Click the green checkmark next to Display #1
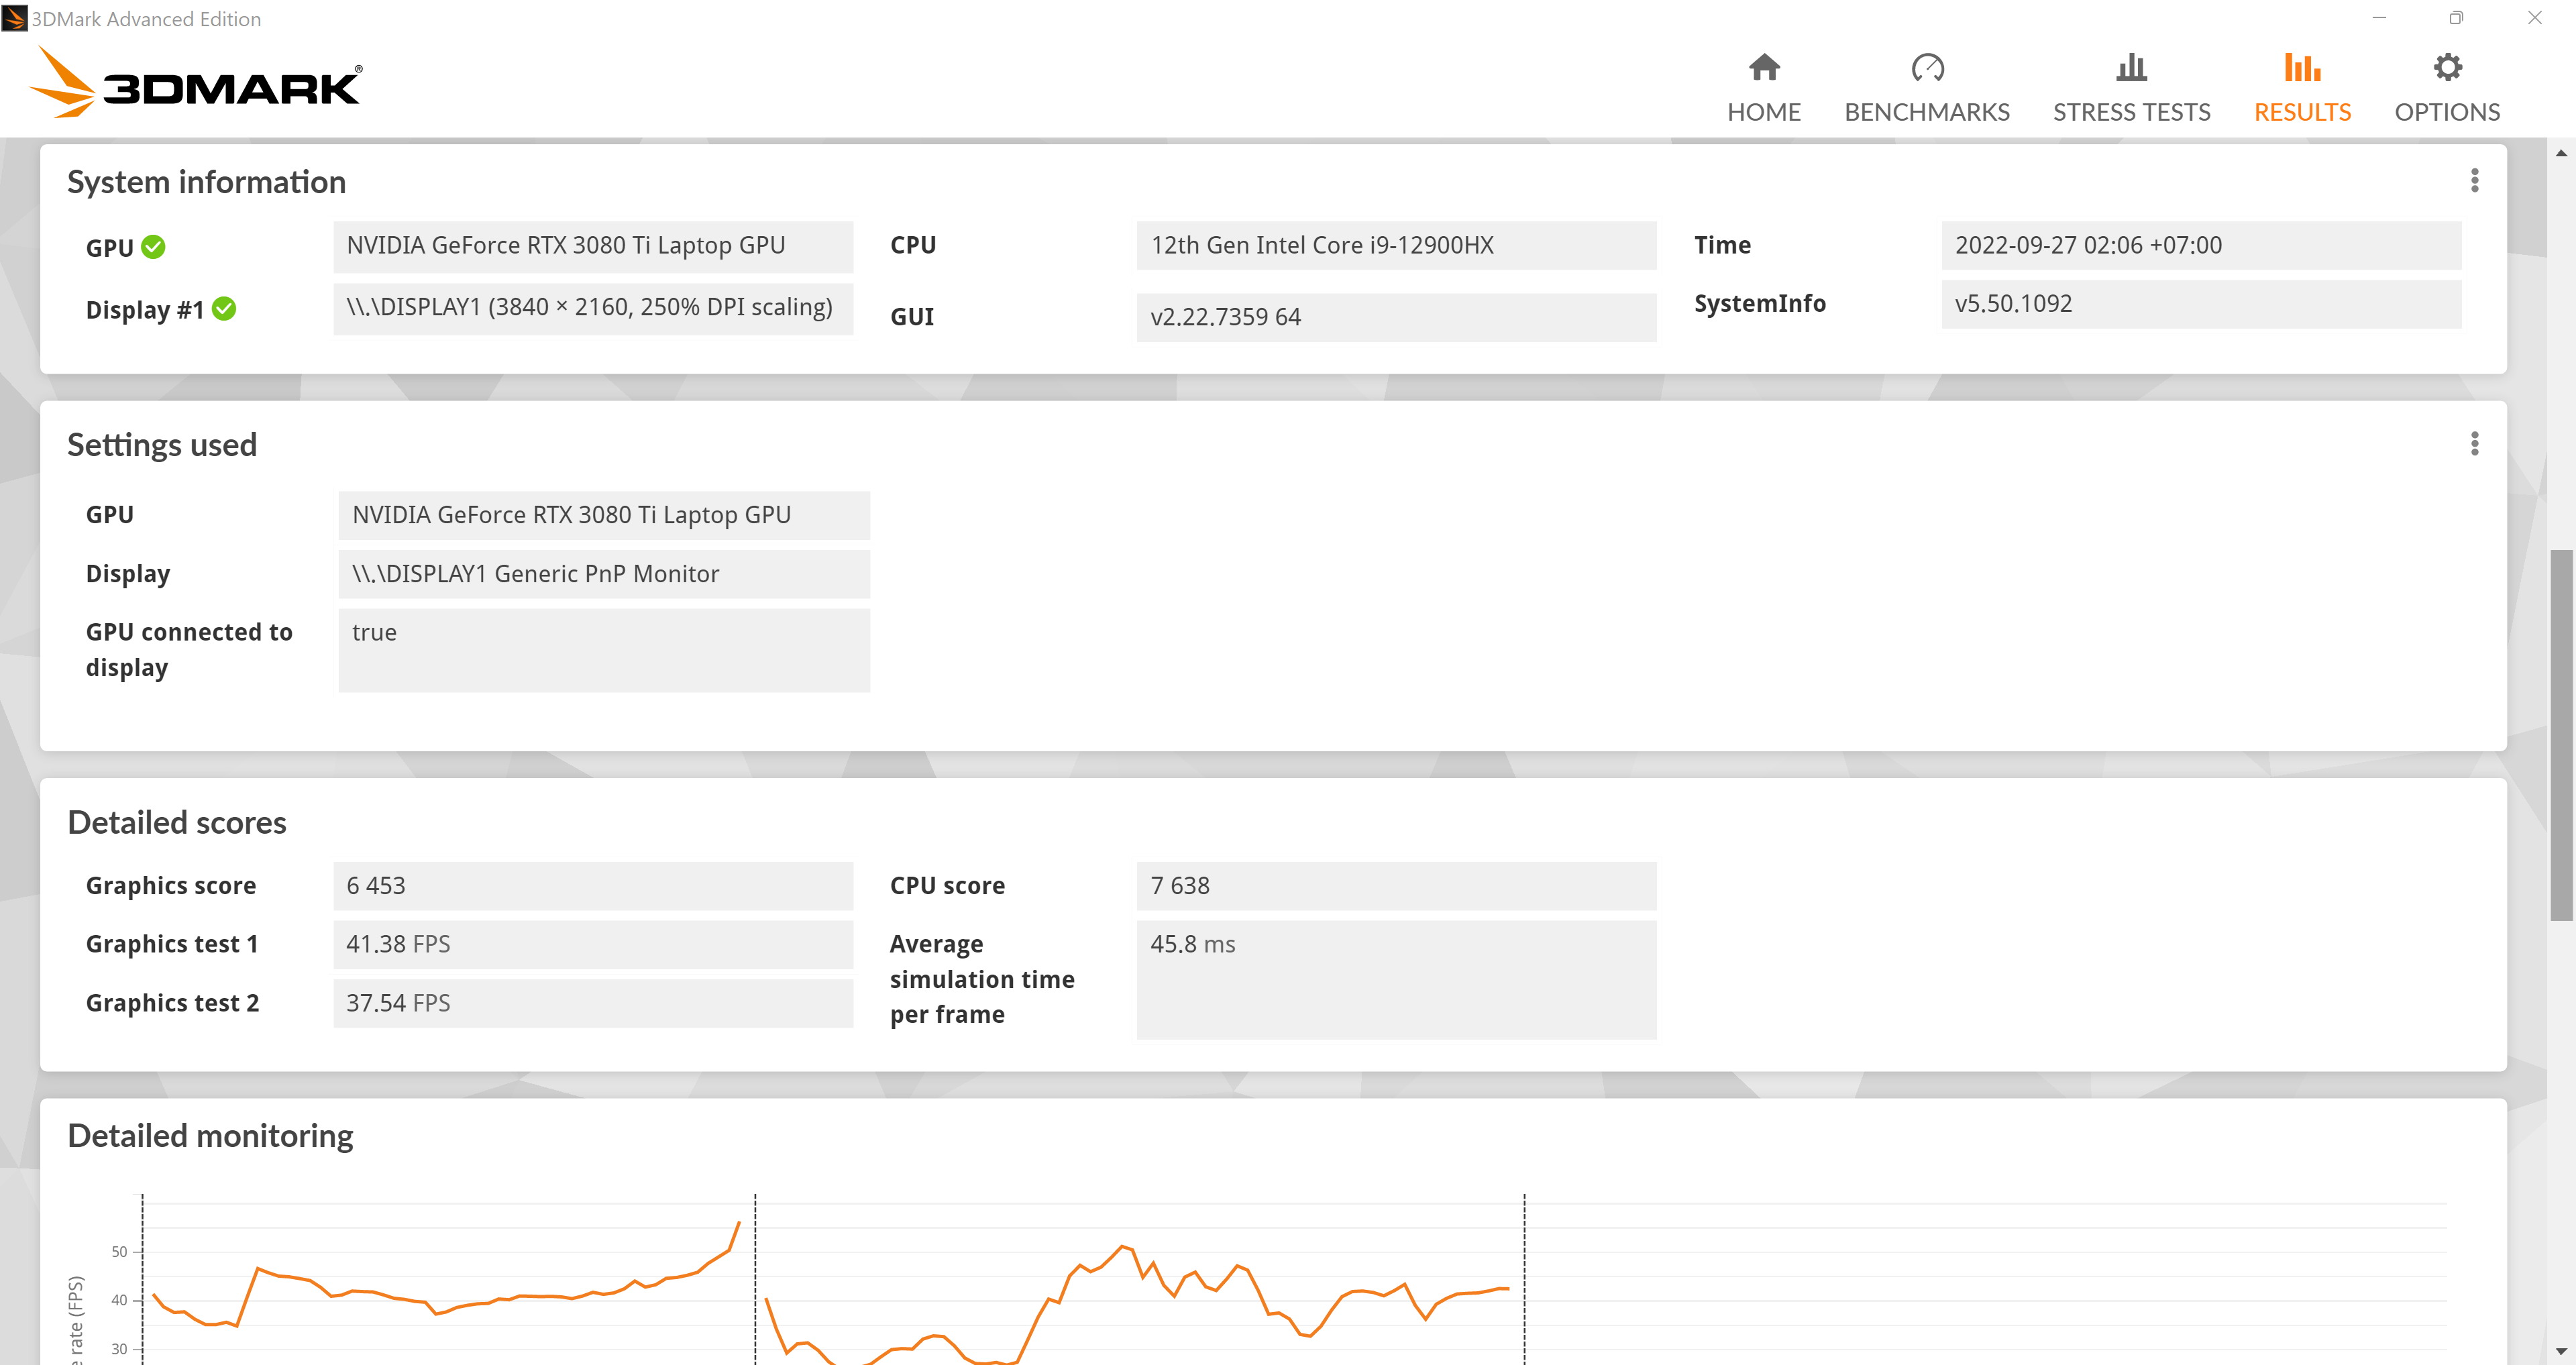Viewport: 2576px width, 1365px height. tap(224, 309)
